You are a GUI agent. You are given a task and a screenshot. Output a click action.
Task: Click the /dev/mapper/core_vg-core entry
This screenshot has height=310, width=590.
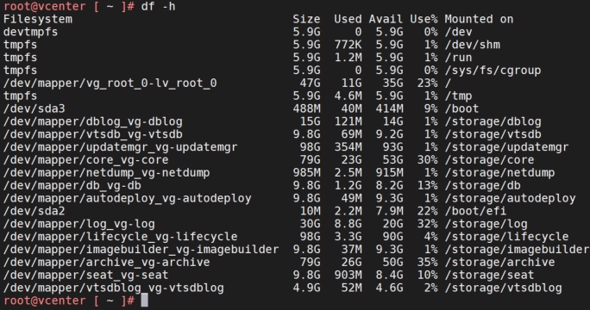(x=85, y=159)
